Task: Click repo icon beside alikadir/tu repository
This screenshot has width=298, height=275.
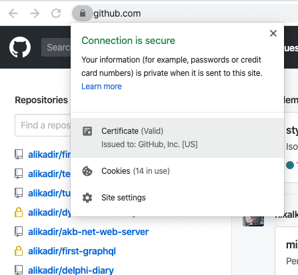Action: coord(19,193)
